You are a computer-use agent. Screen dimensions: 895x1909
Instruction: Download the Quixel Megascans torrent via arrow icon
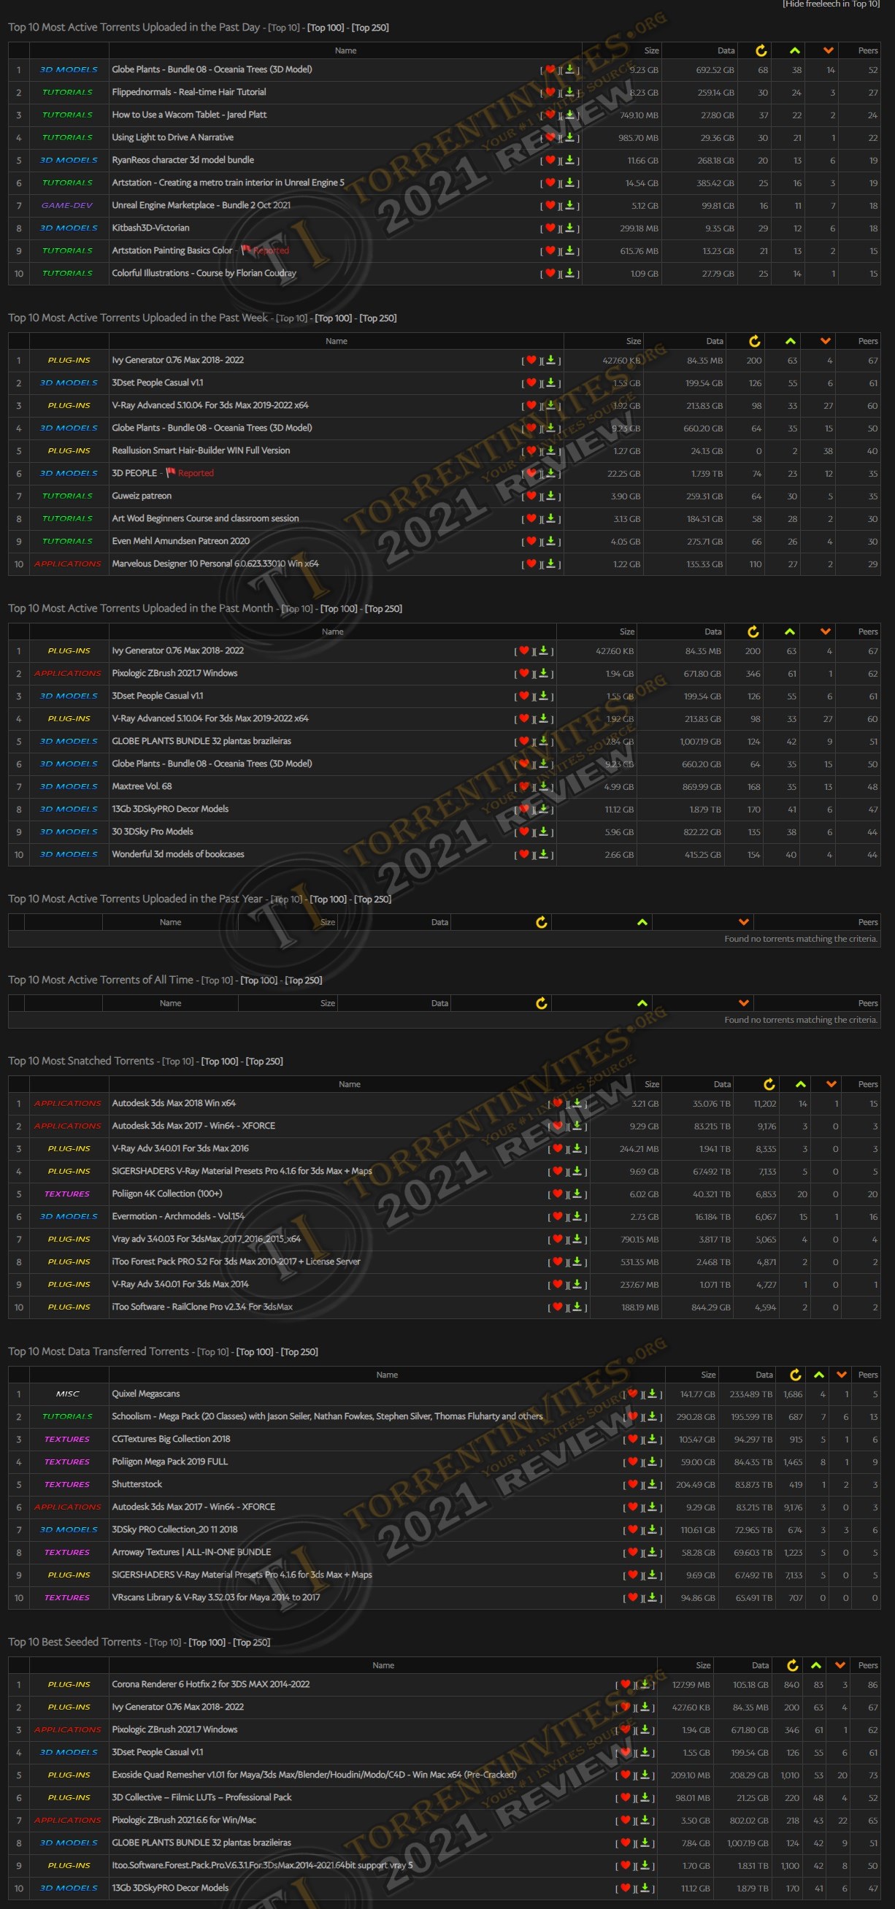(652, 1394)
